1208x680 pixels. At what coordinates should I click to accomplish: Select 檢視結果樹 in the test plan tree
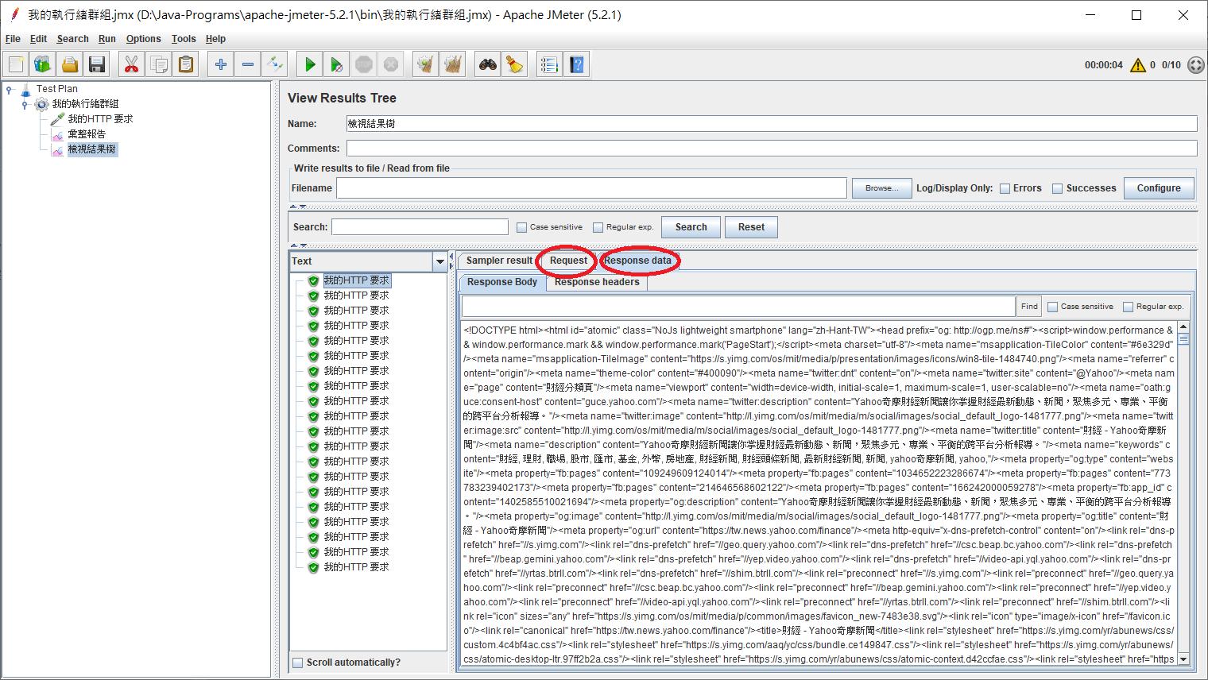[x=92, y=149]
